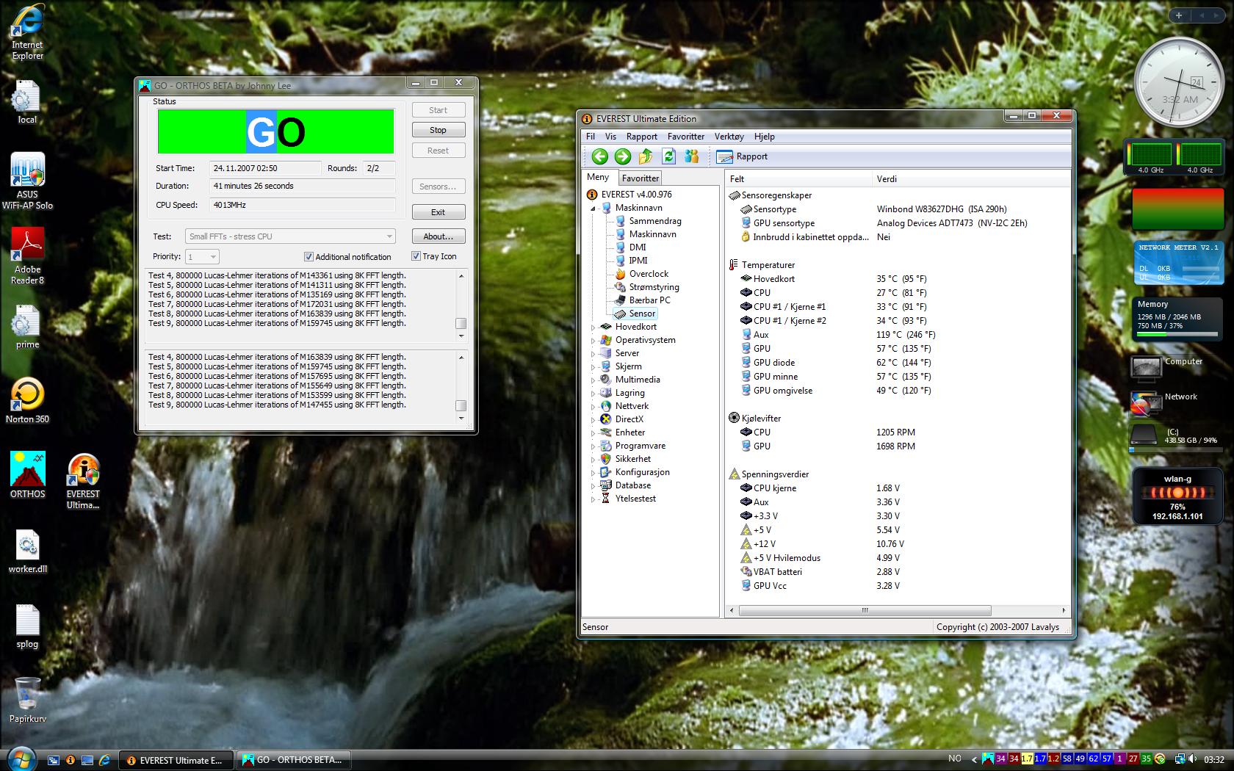This screenshot has height=771, width=1234.
Task: Open the Fil menu in EVEREST
Action: coord(591,137)
